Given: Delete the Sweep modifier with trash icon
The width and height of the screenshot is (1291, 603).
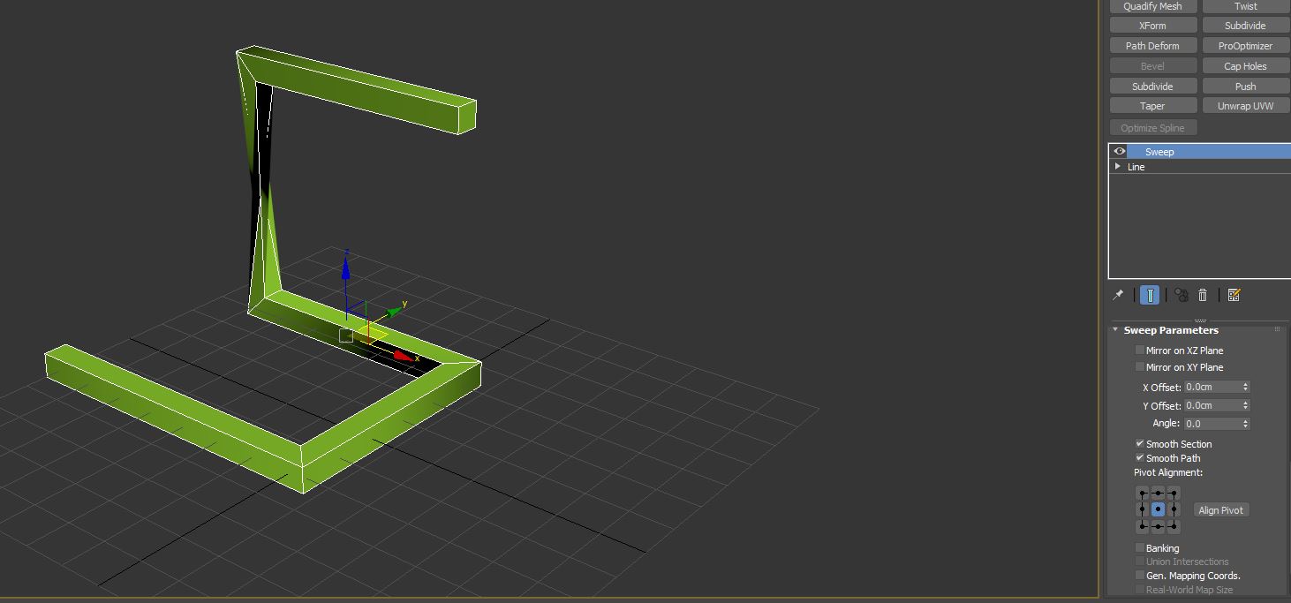Looking at the screenshot, I should click(1203, 295).
